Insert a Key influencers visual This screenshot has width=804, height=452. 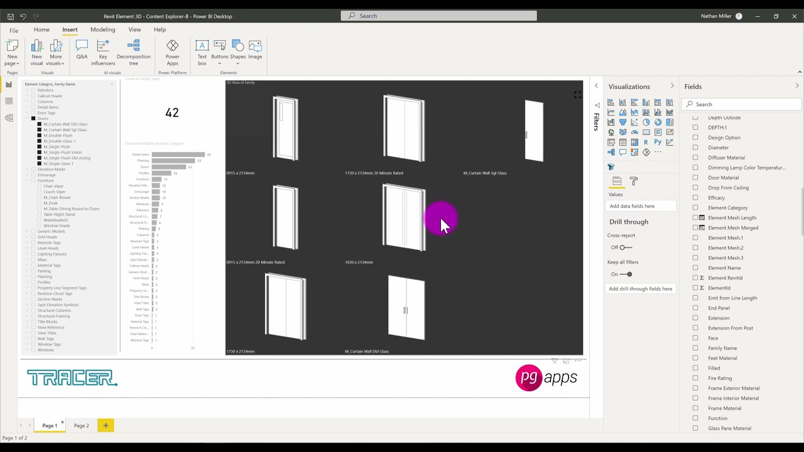pos(102,50)
